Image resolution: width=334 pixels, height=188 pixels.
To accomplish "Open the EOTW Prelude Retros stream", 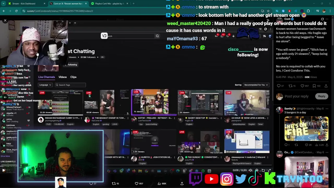I will 154,102.
